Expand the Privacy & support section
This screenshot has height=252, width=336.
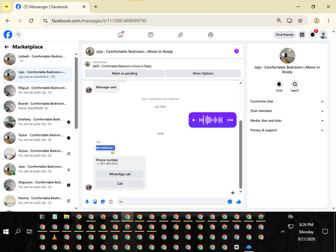pos(287,130)
